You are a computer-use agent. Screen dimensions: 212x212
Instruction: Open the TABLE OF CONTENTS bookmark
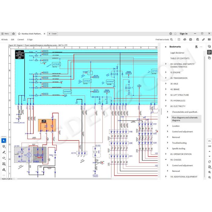pyautogui.click(x=180, y=58)
